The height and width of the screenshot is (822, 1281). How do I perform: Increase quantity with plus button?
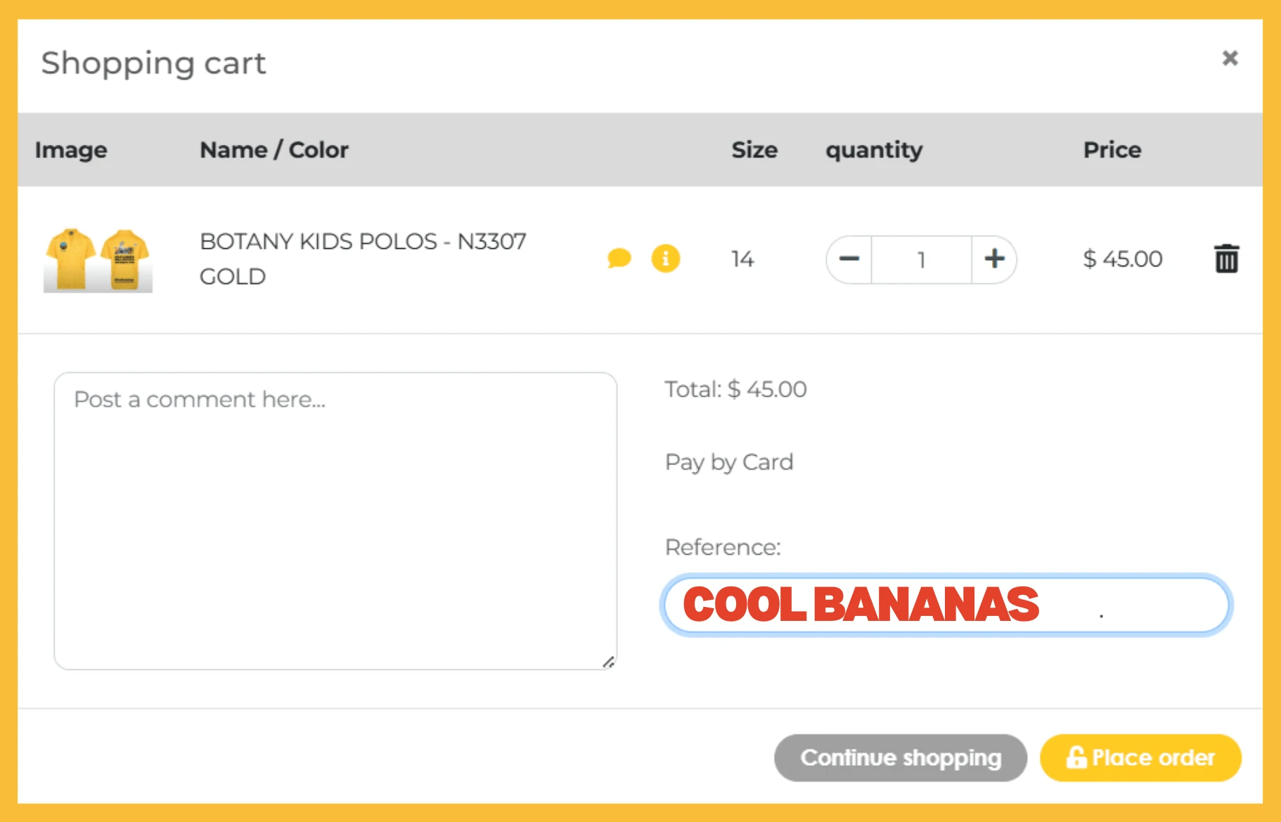click(993, 259)
